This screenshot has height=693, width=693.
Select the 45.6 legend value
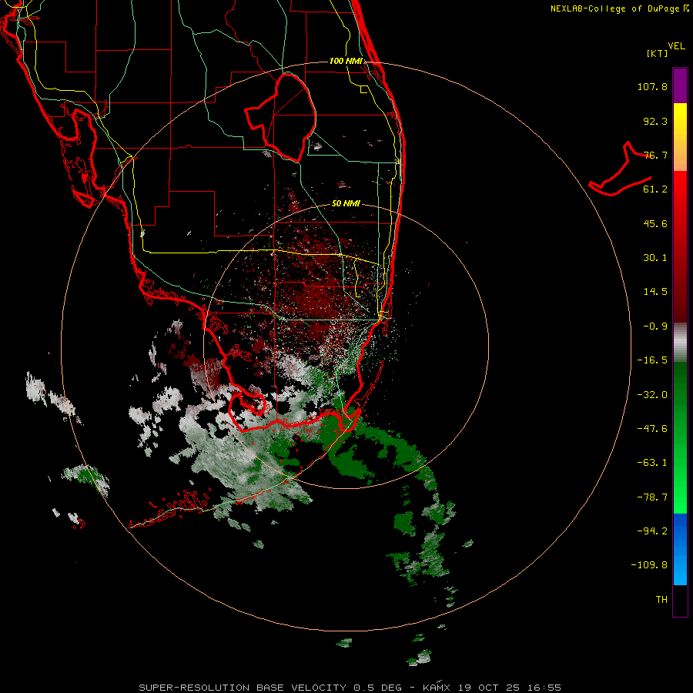tap(655, 223)
